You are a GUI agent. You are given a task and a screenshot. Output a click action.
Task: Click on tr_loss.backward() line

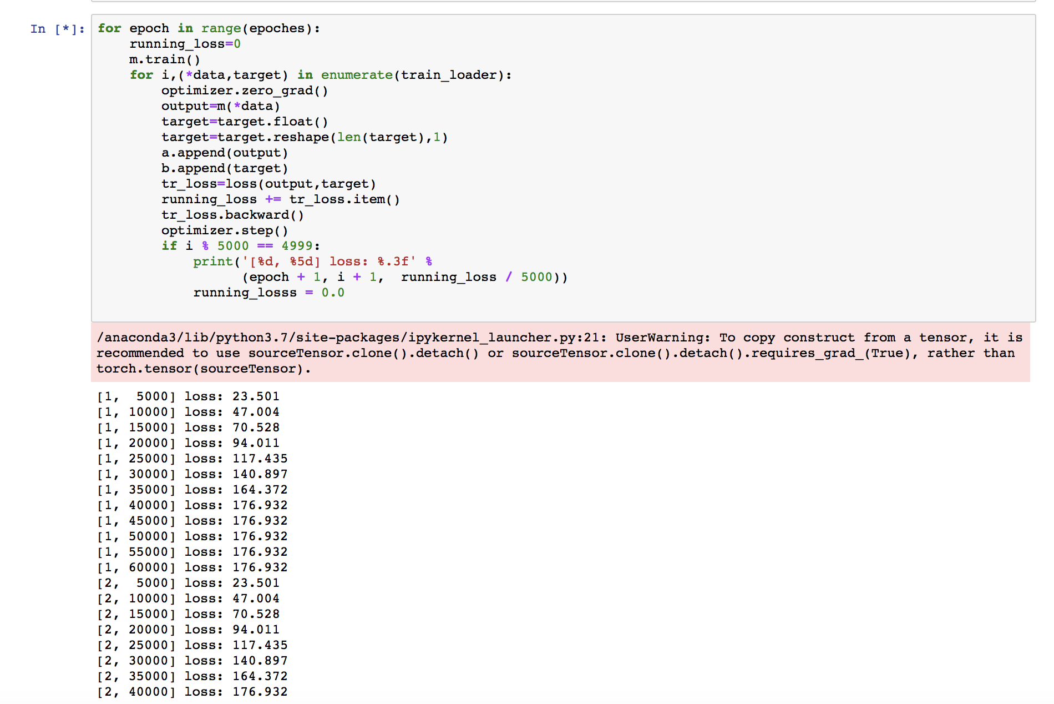pos(232,215)
